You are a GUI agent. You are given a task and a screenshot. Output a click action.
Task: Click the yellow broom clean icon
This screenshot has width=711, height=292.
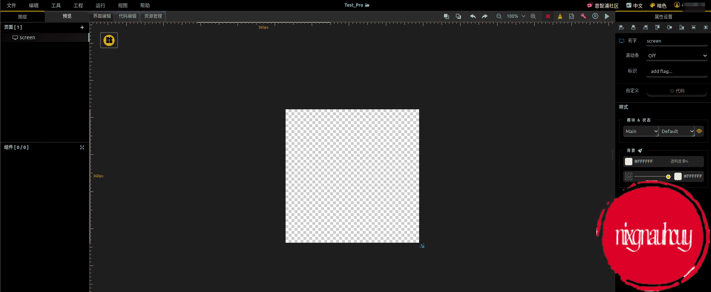tap(560, 16)
